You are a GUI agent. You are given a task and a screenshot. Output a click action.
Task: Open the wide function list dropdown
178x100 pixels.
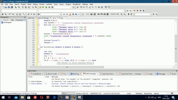81,11
